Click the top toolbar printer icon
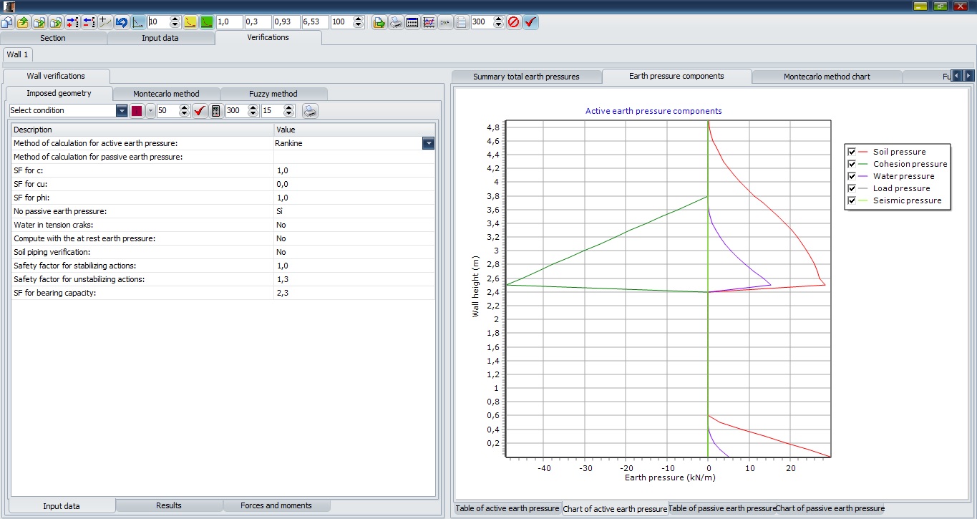This screenshot has width=977, height=519. [396, 22]
